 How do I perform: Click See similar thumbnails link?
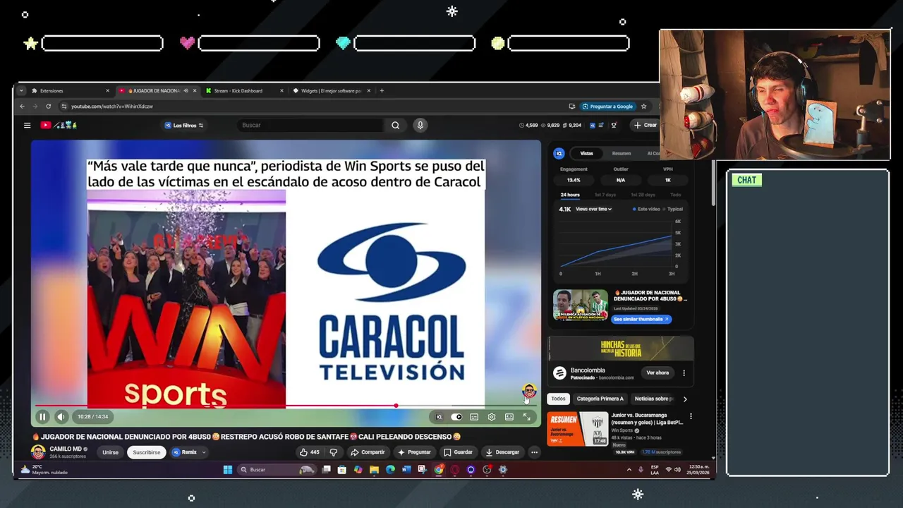641,319
